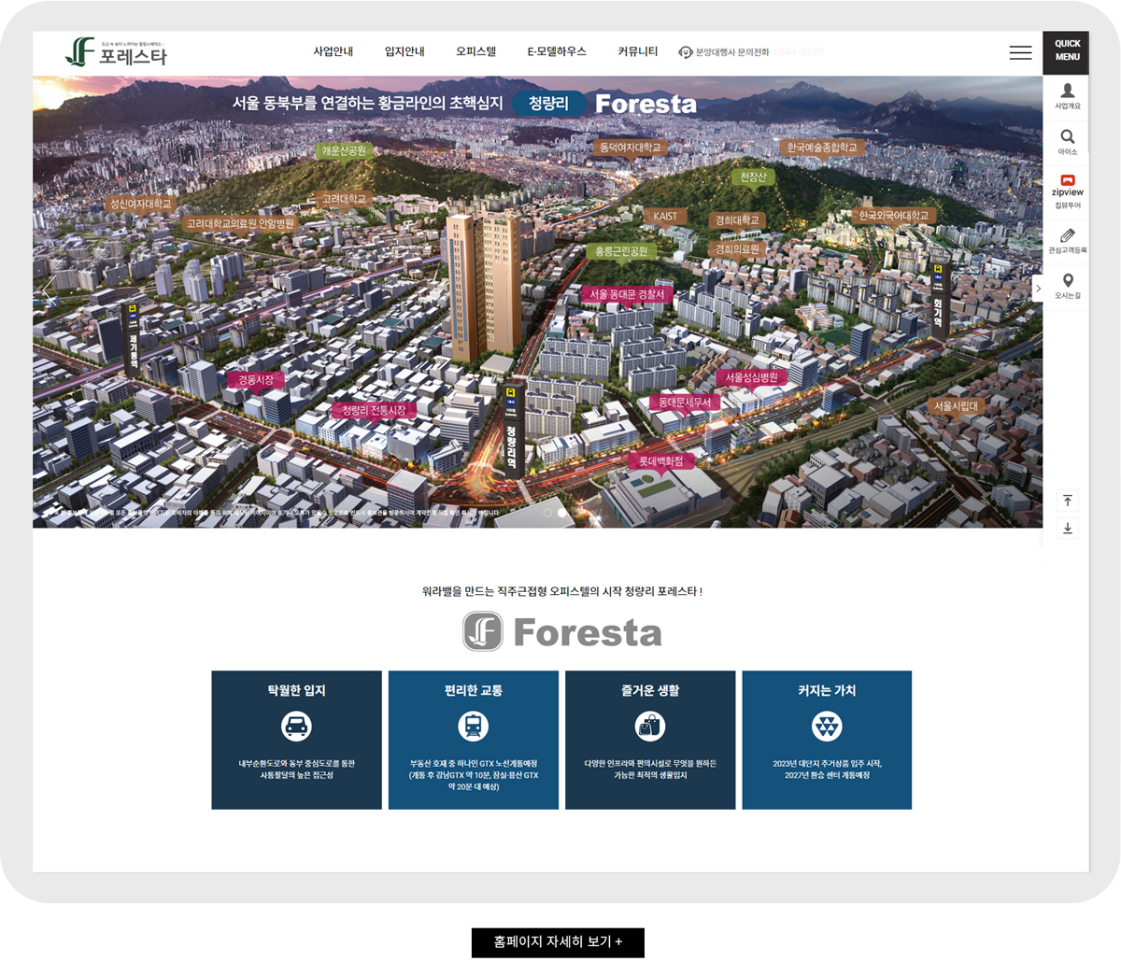Jump to bottom with down-arrow icon
Image resolution: width=1121 pixels, height=961 pixels.
pyautogui.click(x=1067, y=528)
